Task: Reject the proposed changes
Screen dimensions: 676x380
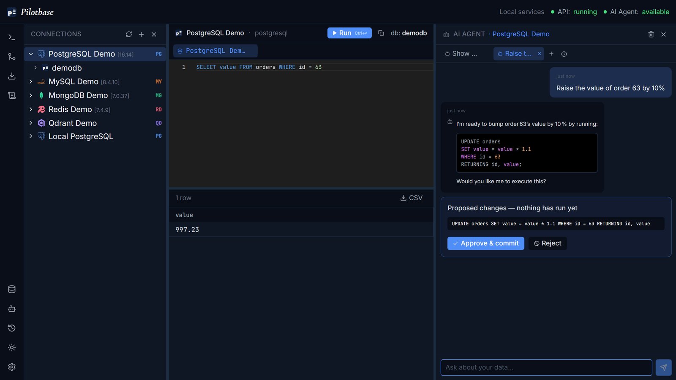Action: pos(548,243)
